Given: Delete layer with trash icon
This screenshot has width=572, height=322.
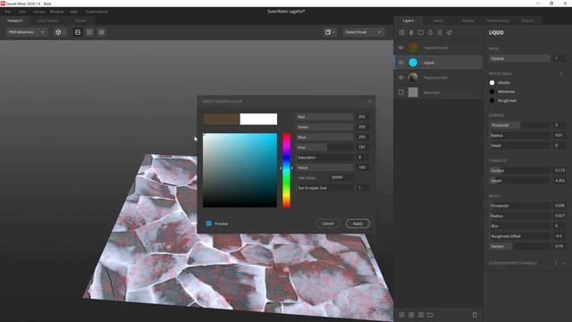Looking at the screenshot, I should (475, 314).
